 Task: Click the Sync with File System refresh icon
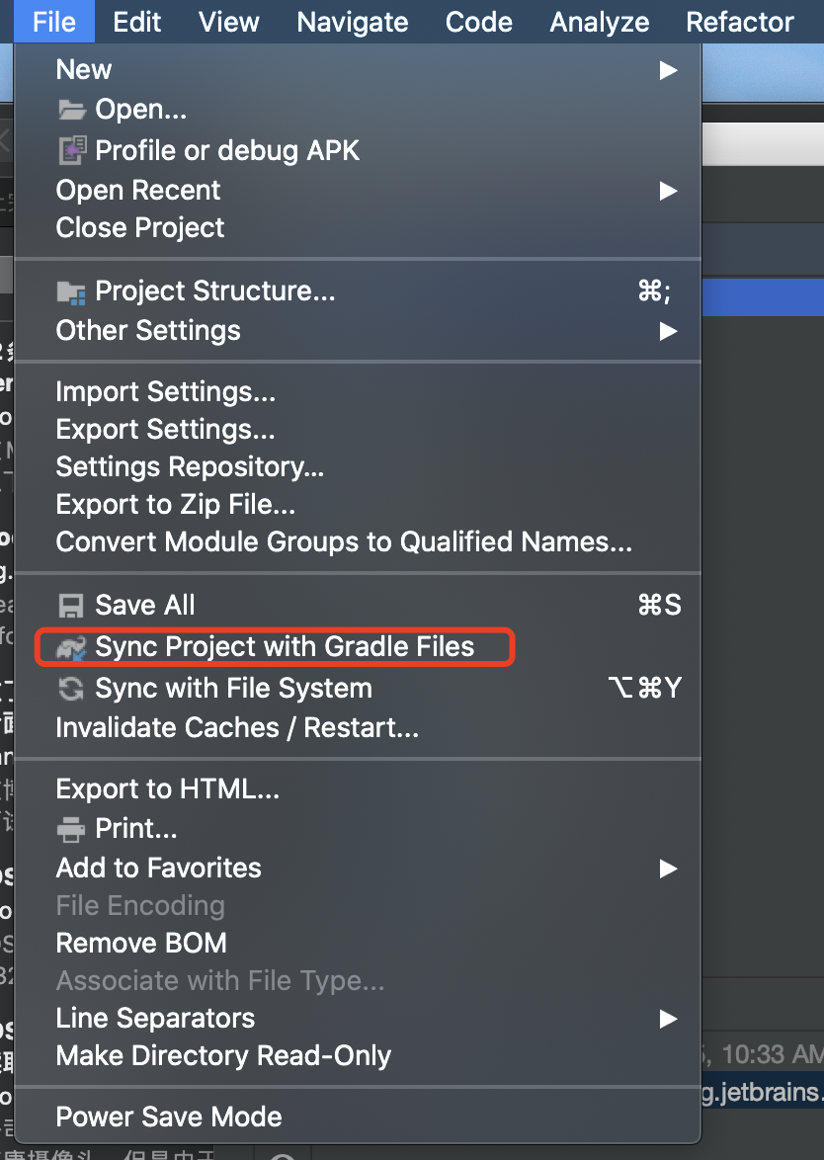71,688
